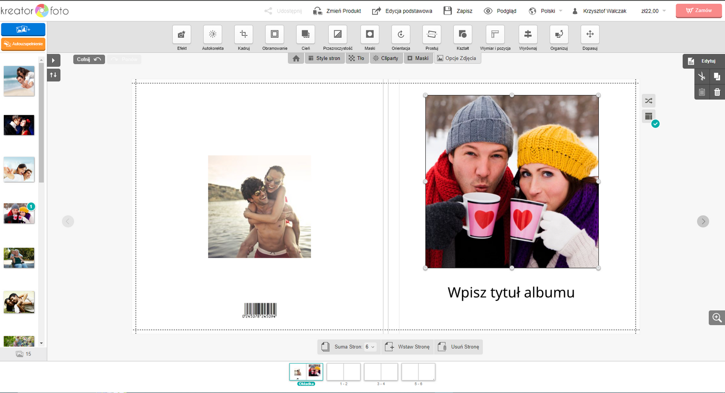The width and height of the screenshot is (725, 393).
Task: Select the pages 3 - 4 thumbnail
Action: [x=381, y=372]
